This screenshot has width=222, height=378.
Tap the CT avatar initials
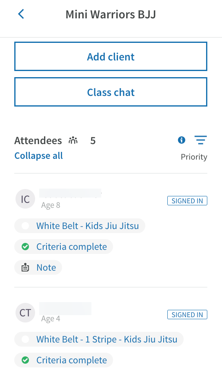click(25, 313)
